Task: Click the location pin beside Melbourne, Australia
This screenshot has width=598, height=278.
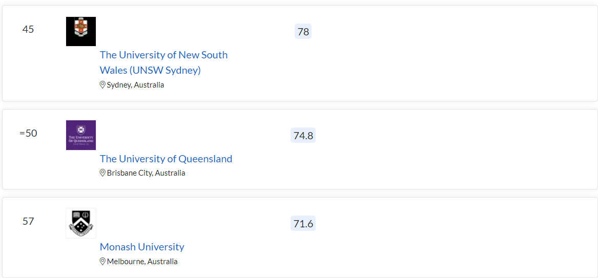Action: (102, 262)
